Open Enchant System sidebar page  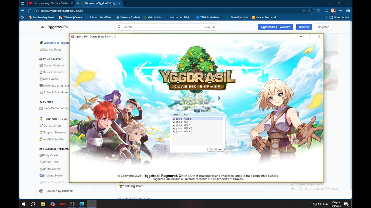coord(52,175)
